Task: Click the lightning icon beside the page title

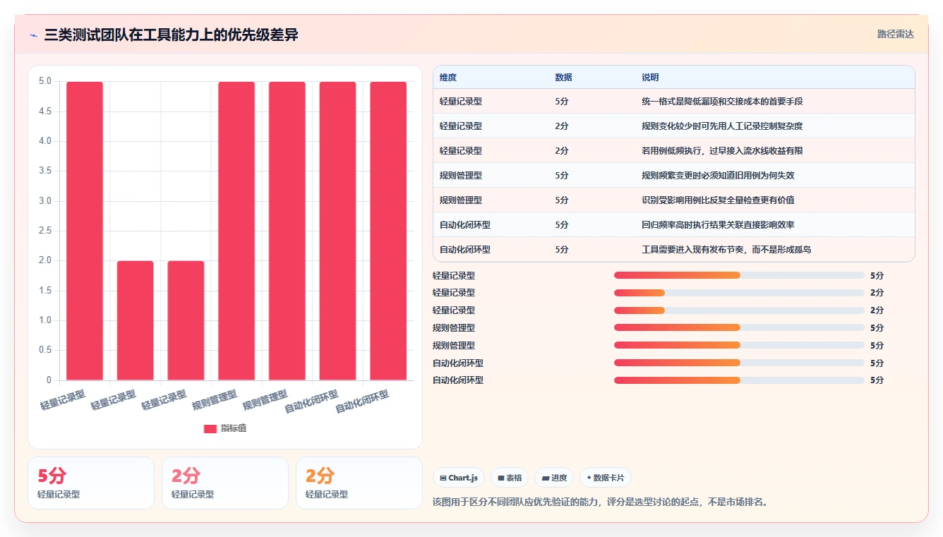Action: coord(33,35)
